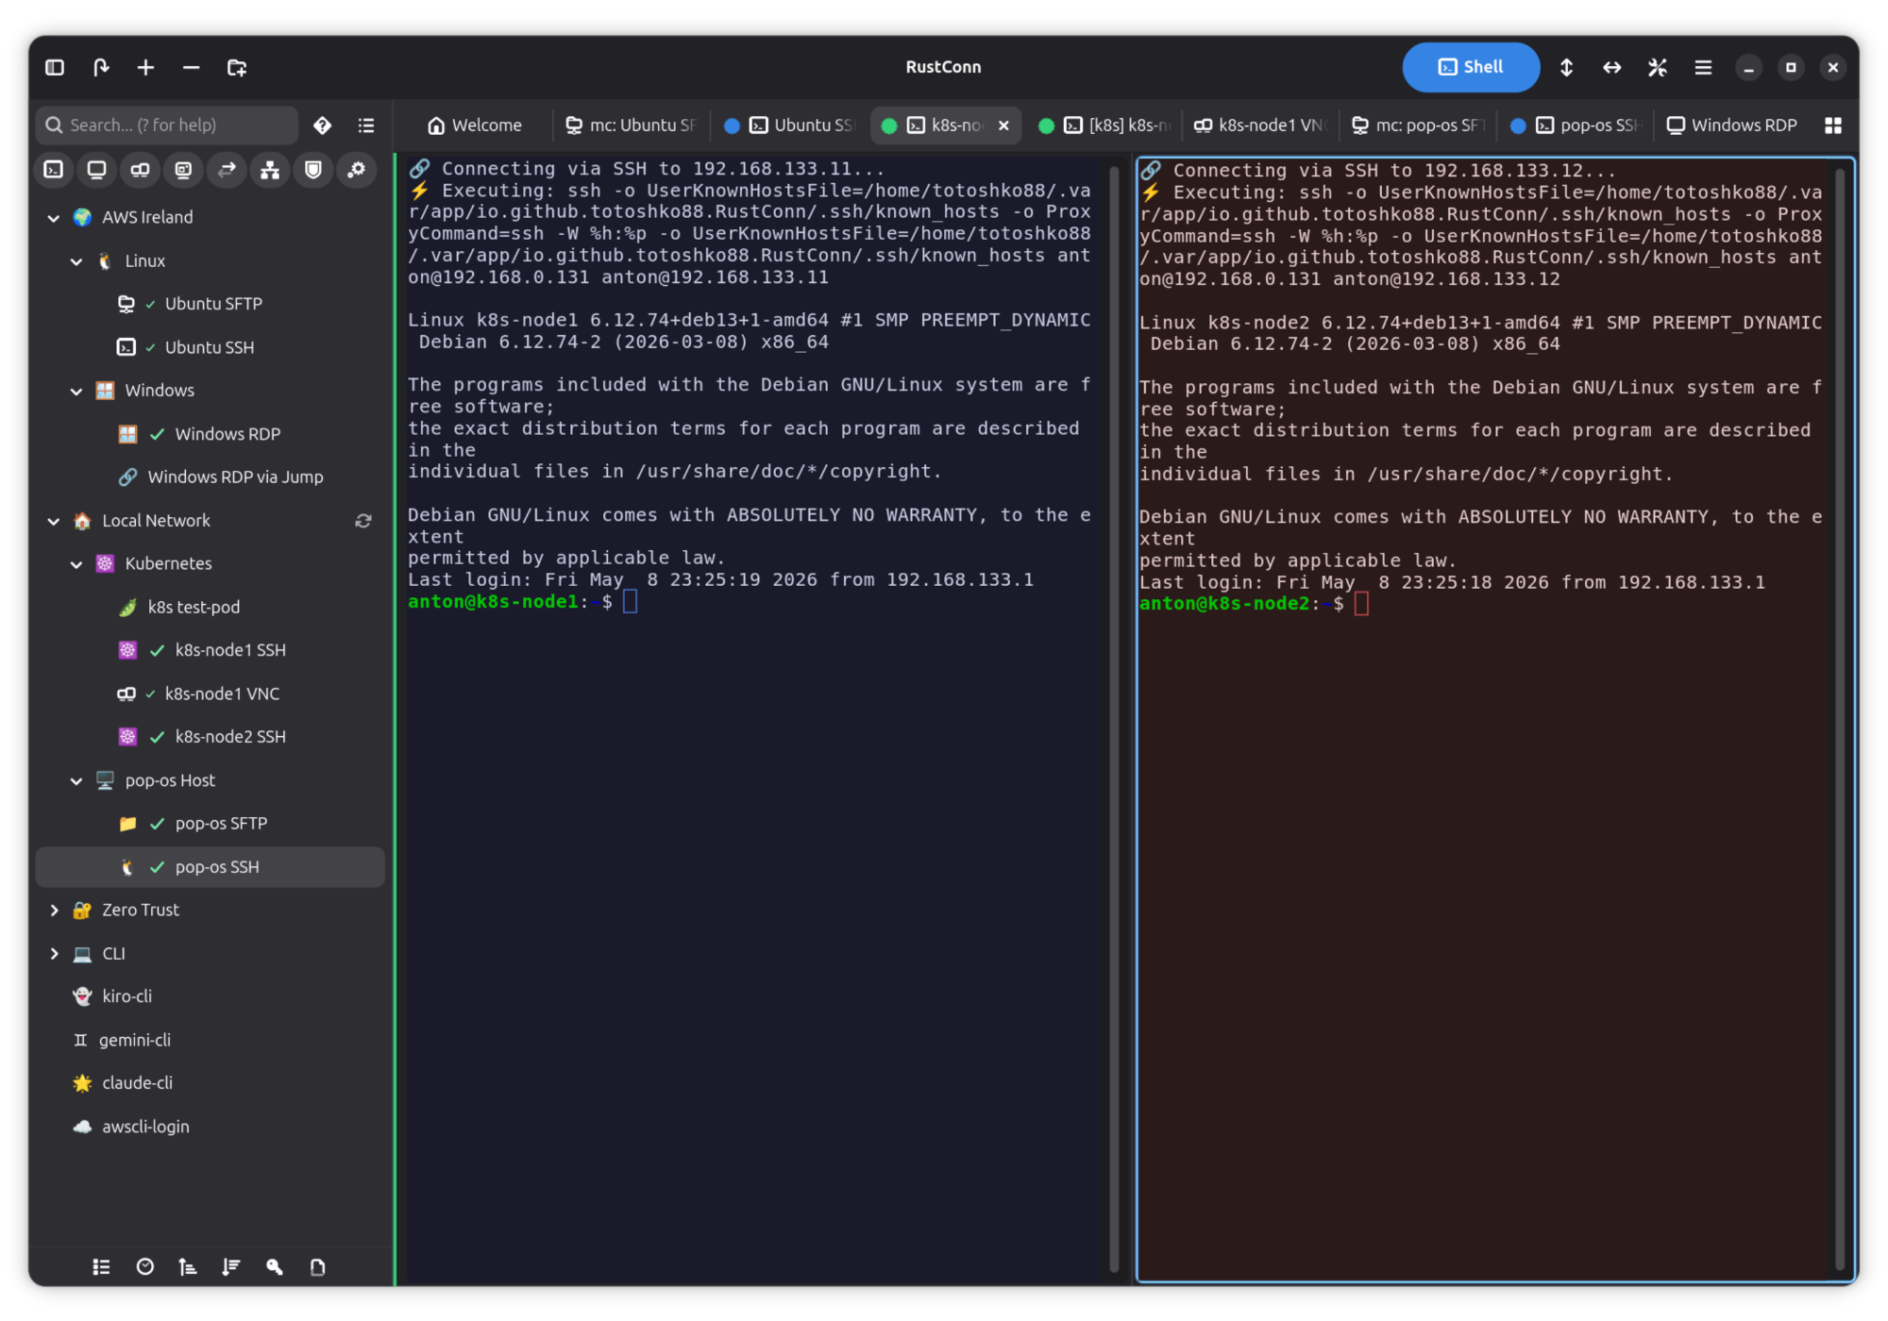The height and width of the screenshot is (1321, 1888).
Task: Toggle the sidebar panel visibility
Action: (x=55, y=67)
